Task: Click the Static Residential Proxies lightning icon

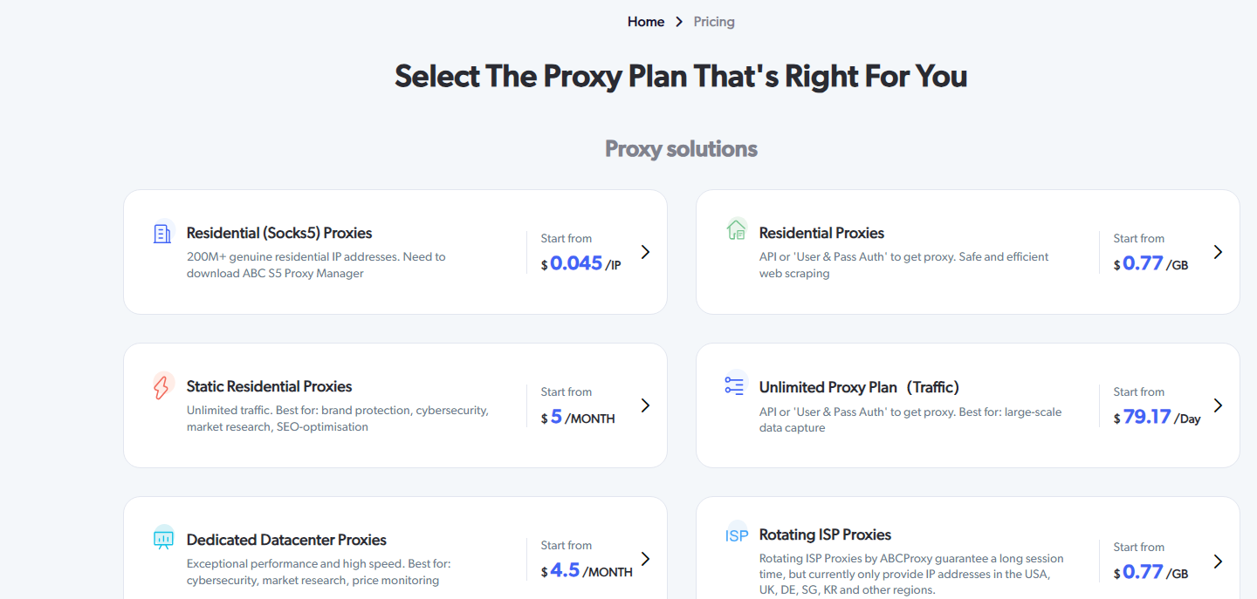Action: tap(162, 386)
